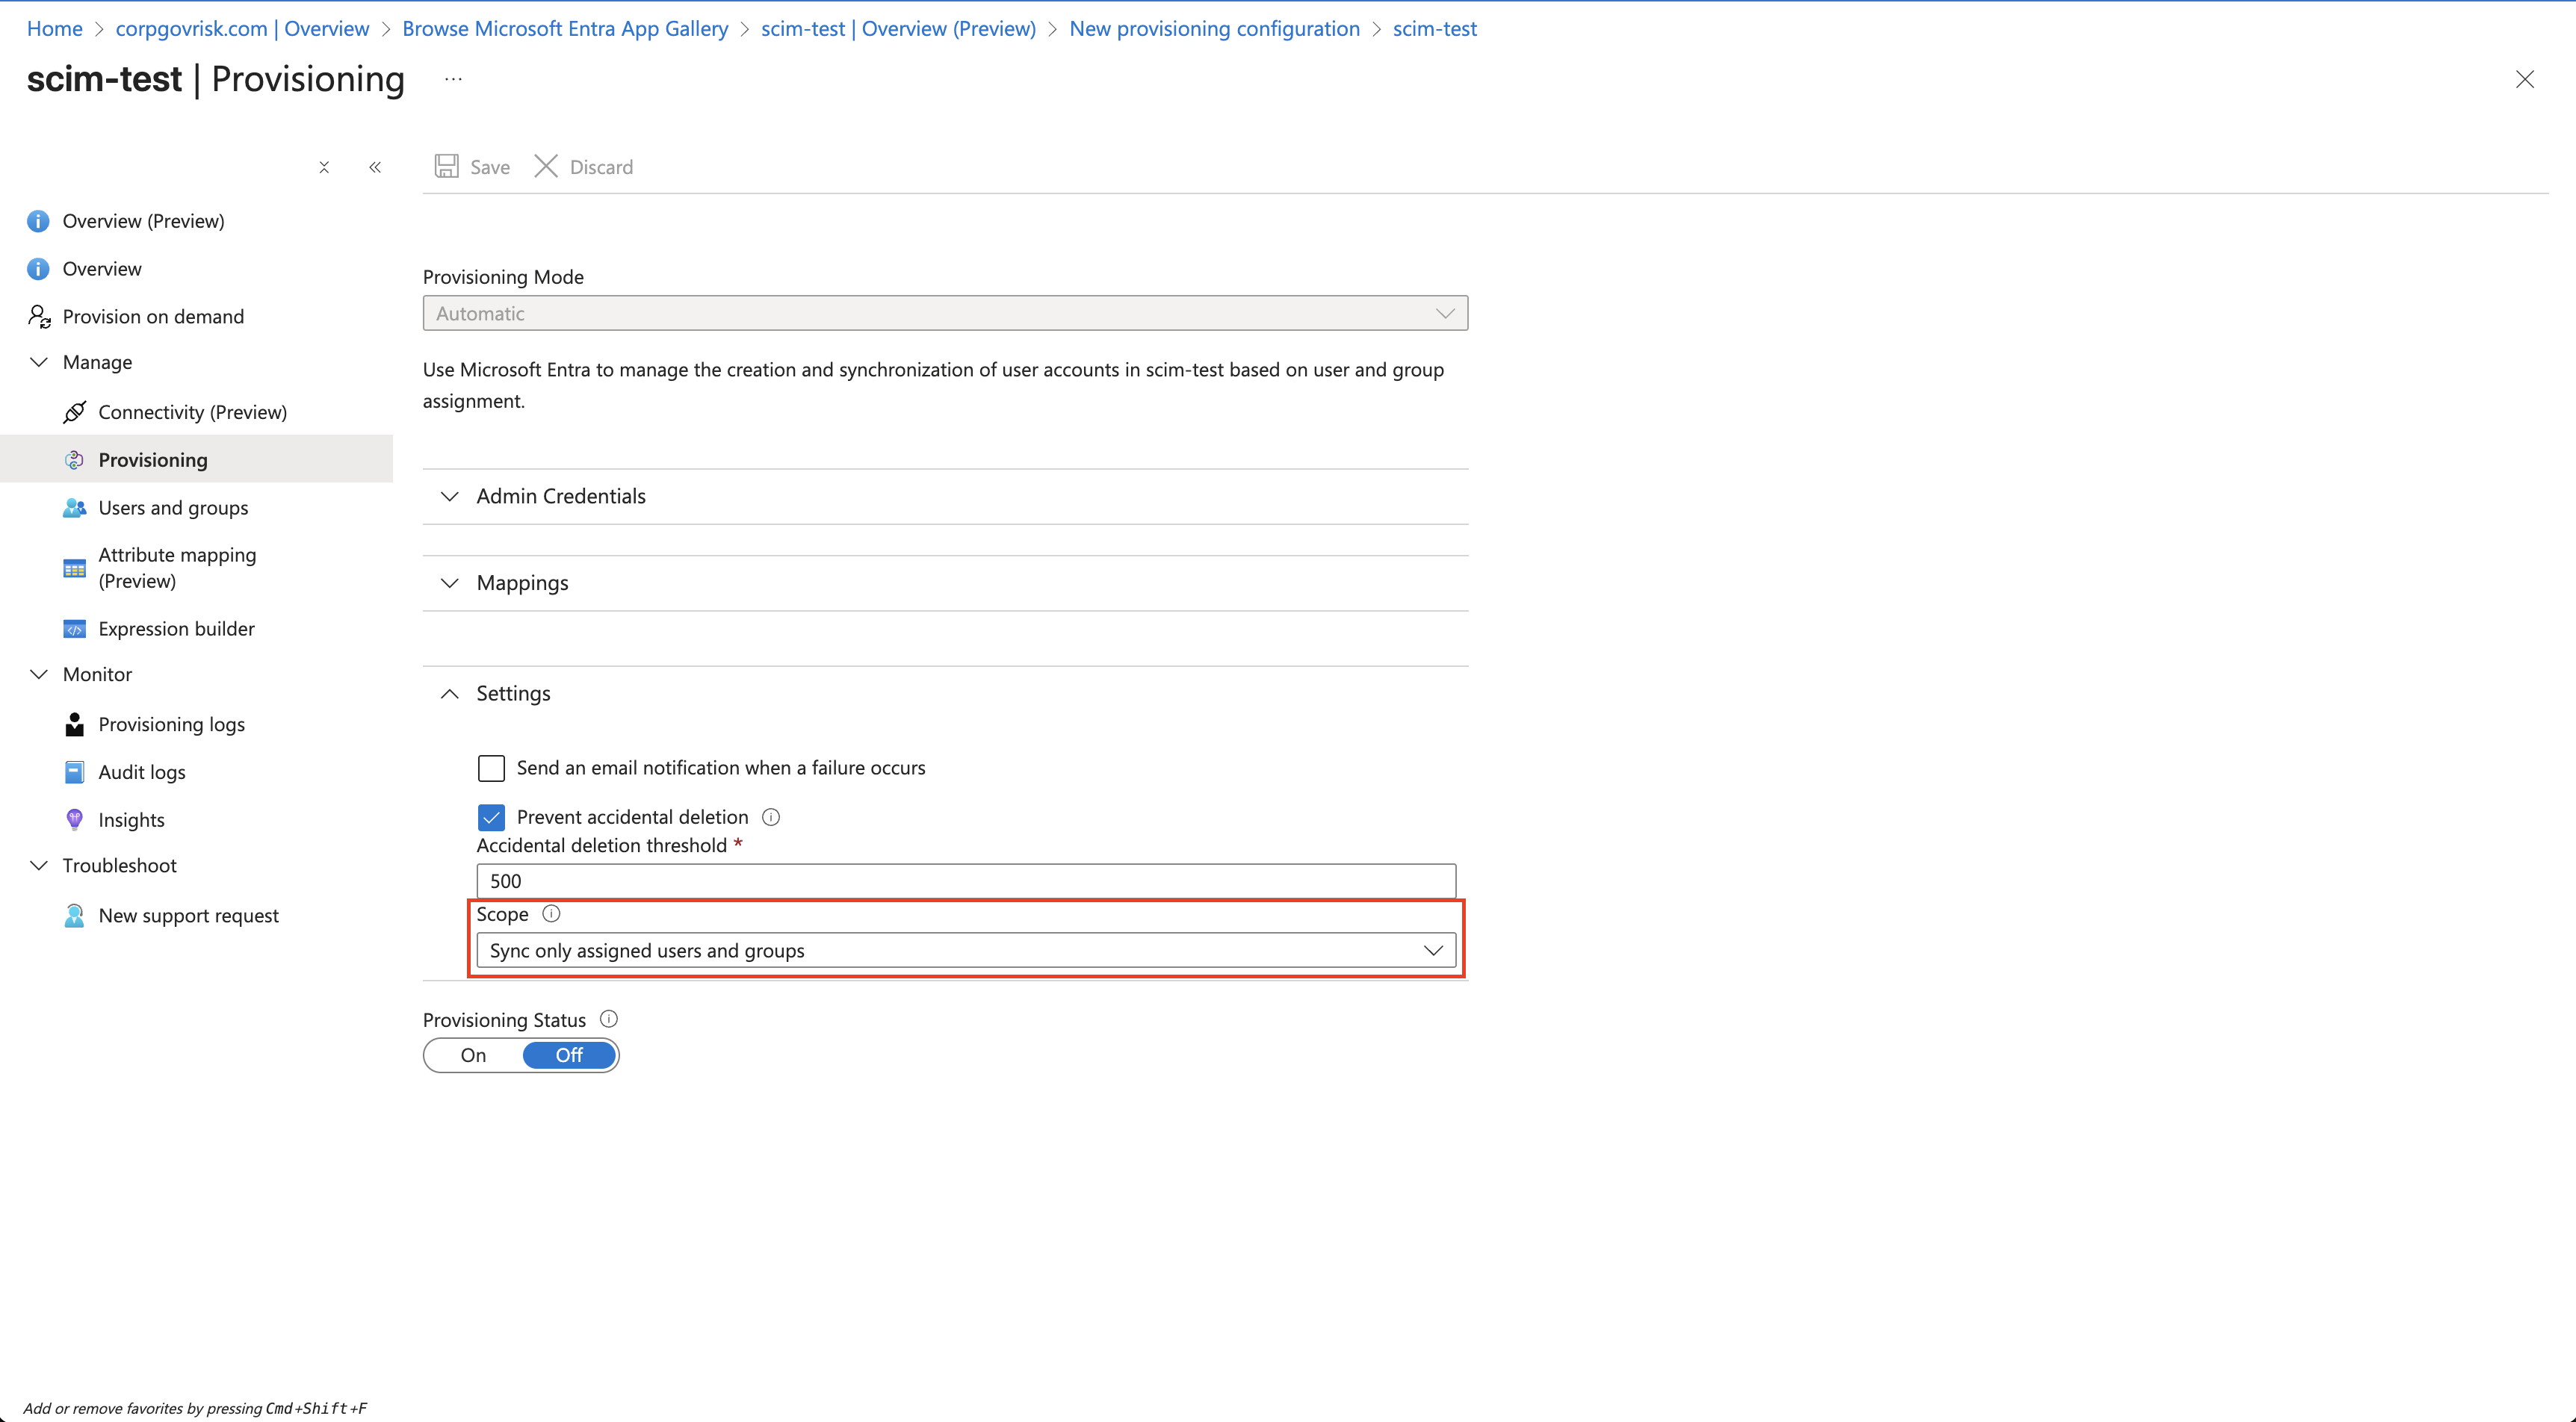Image resolution: width=2576 pixels, height=1422 pixels.
Task: Switch Provisioning Status to On
Action: pyautogui.click(x=473, y=1055)
